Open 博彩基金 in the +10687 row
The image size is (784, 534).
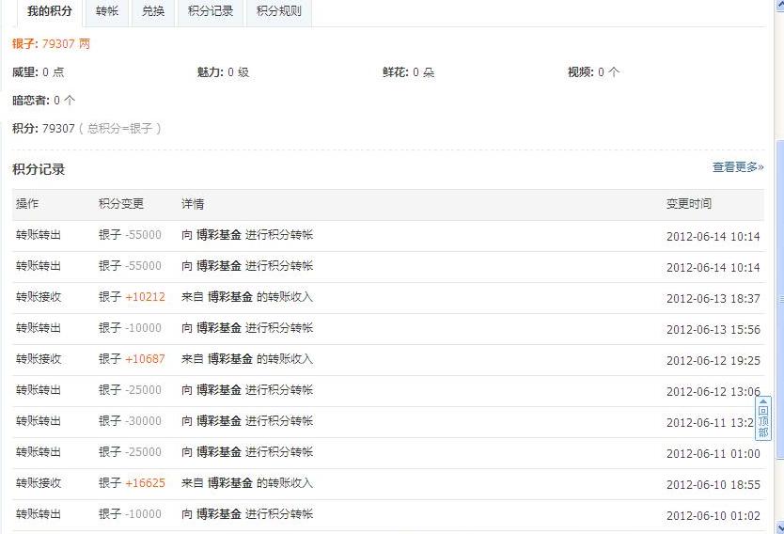pyautogui.click(x=230, y=359)
